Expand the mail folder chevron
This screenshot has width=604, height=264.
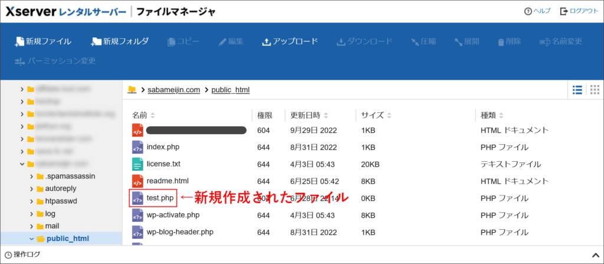32,226
